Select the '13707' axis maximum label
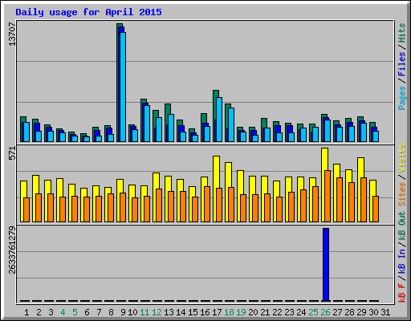411x321 pixels. (12, 35)
